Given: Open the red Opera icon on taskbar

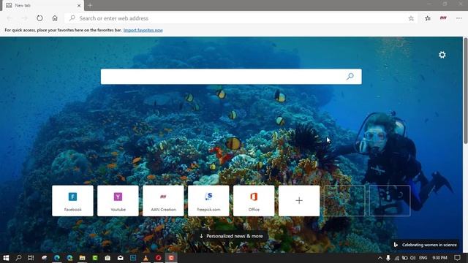Looking at the screenshot, I should tap(159, 258).
